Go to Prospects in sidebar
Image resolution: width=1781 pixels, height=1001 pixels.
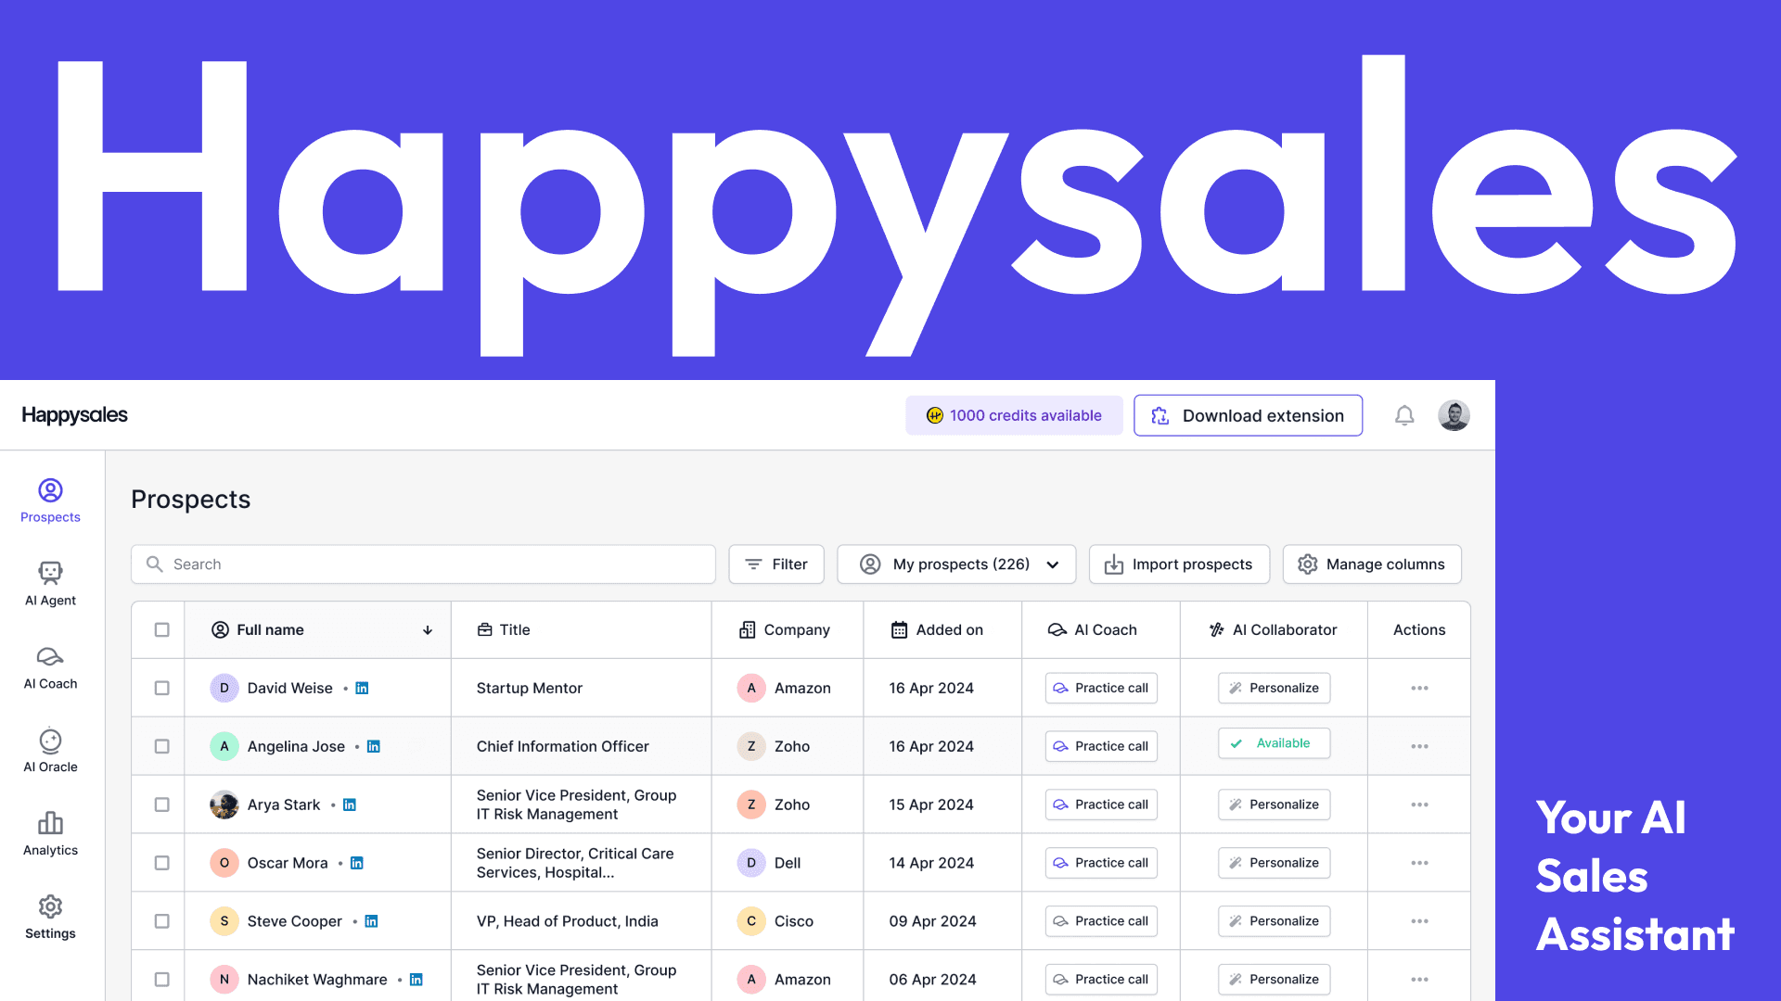pyautogui.click(x=50, y=500)
